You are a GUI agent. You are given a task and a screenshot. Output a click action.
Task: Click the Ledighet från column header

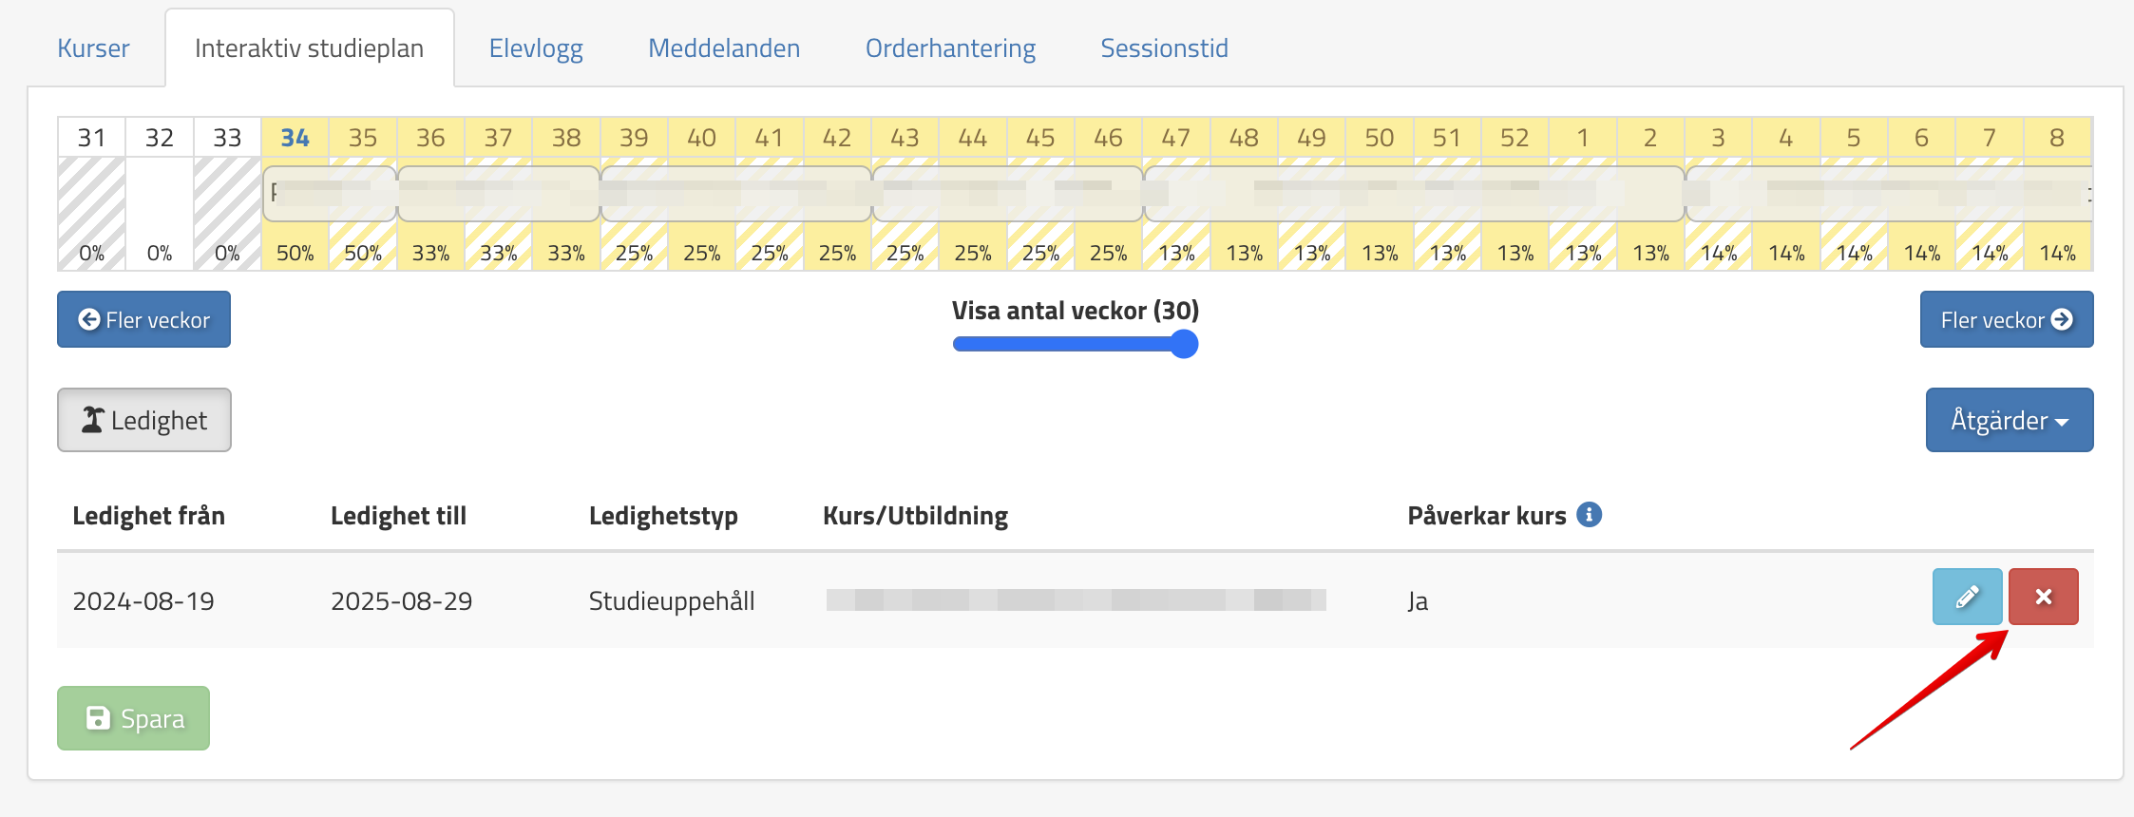(149, 516)
